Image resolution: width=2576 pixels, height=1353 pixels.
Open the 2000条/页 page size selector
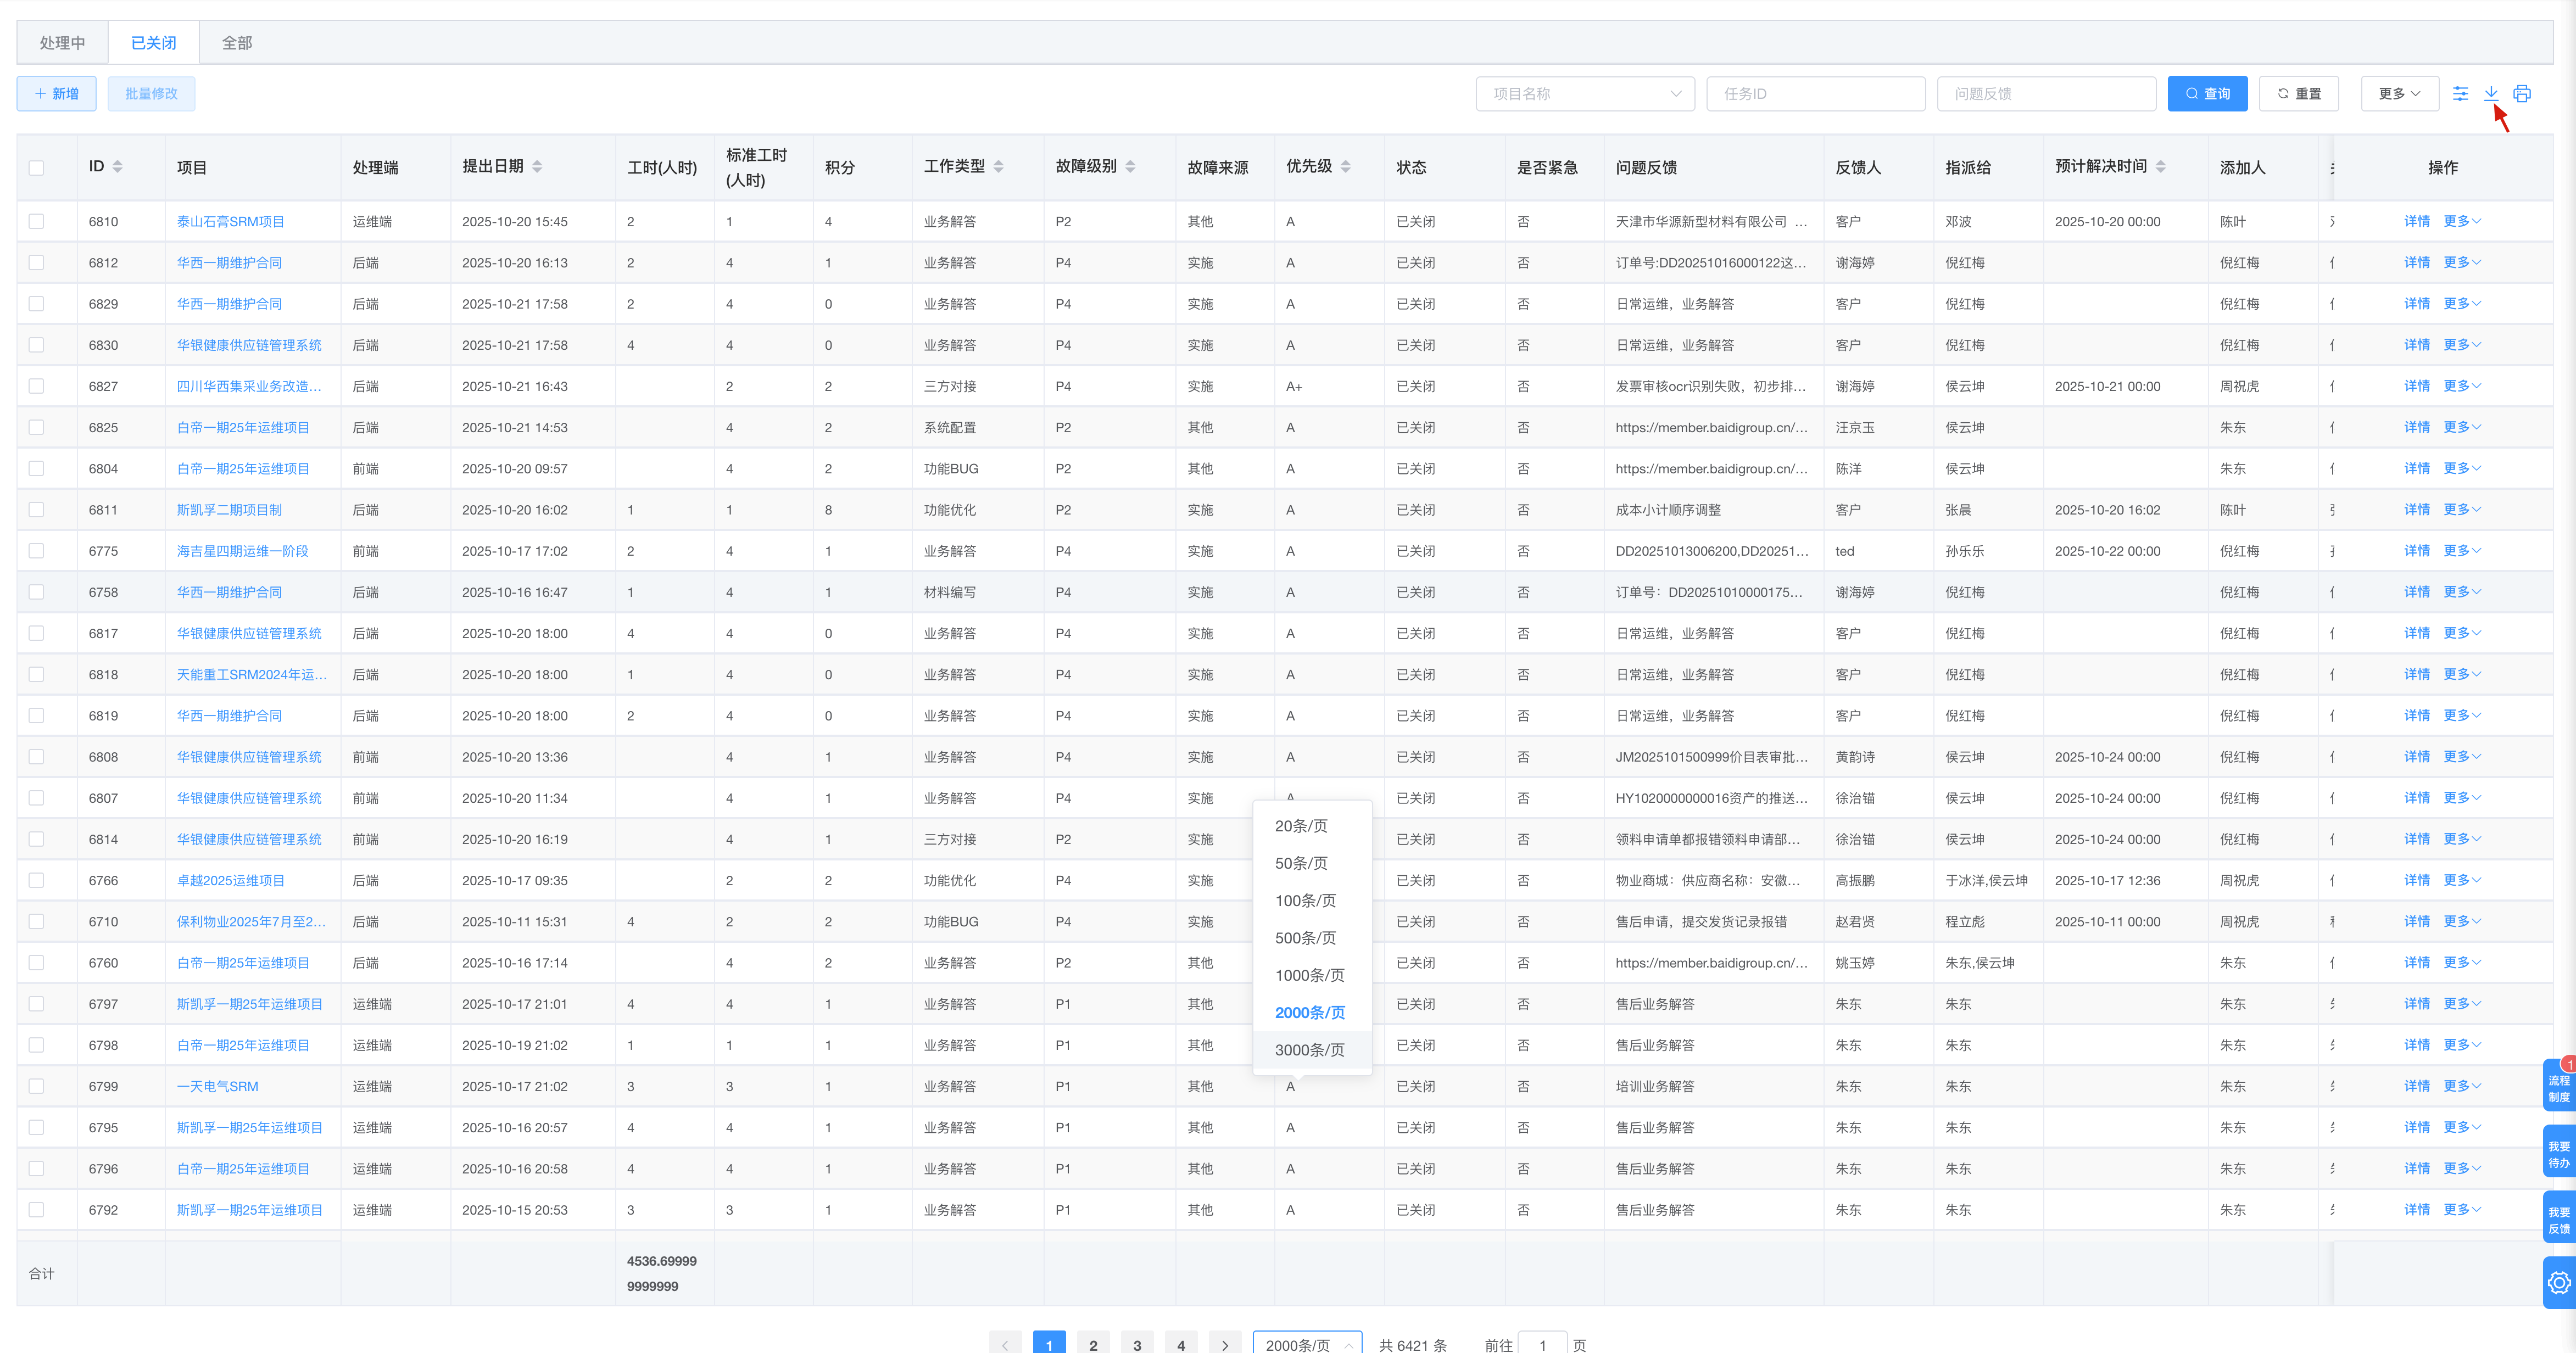pos(1307,1344)
